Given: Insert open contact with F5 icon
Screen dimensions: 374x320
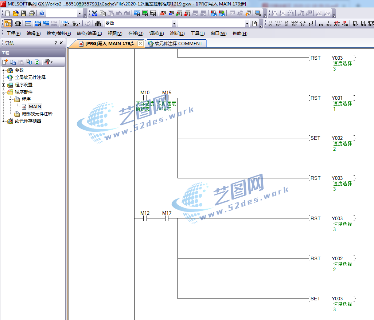Looking at the screenshot, I should 270,23.
